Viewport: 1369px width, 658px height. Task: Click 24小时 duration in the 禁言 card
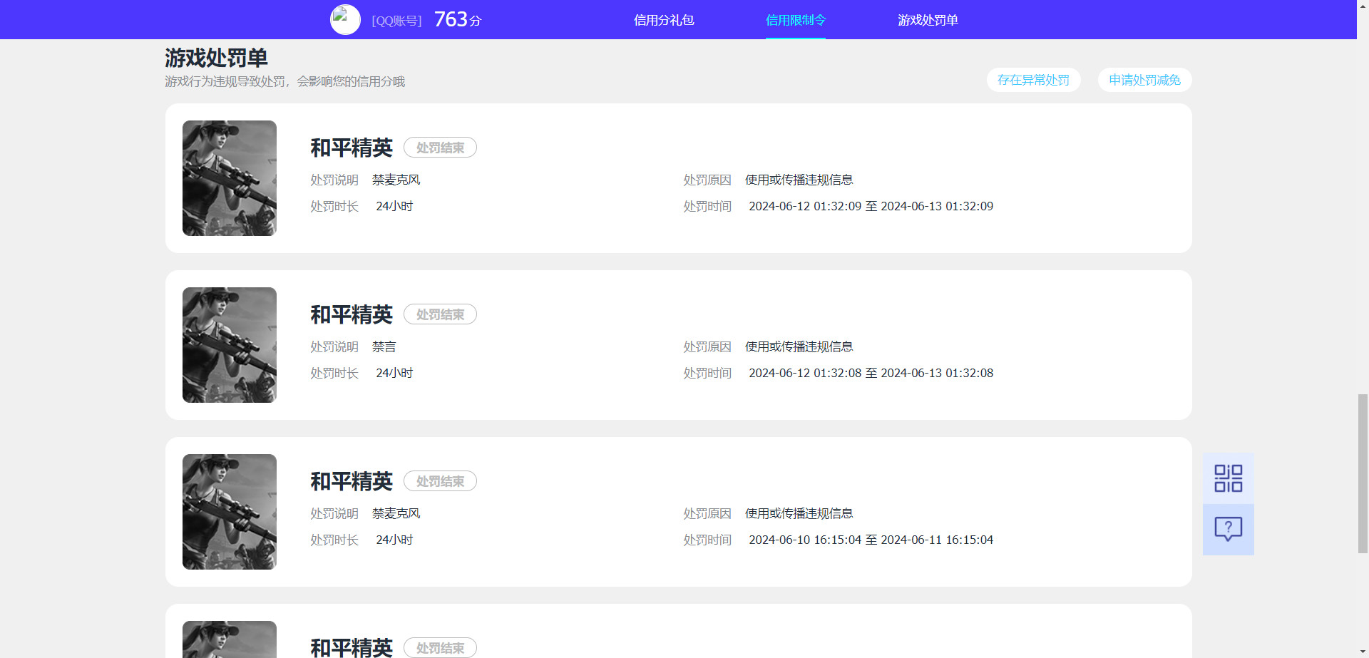[x=394, y=373]
